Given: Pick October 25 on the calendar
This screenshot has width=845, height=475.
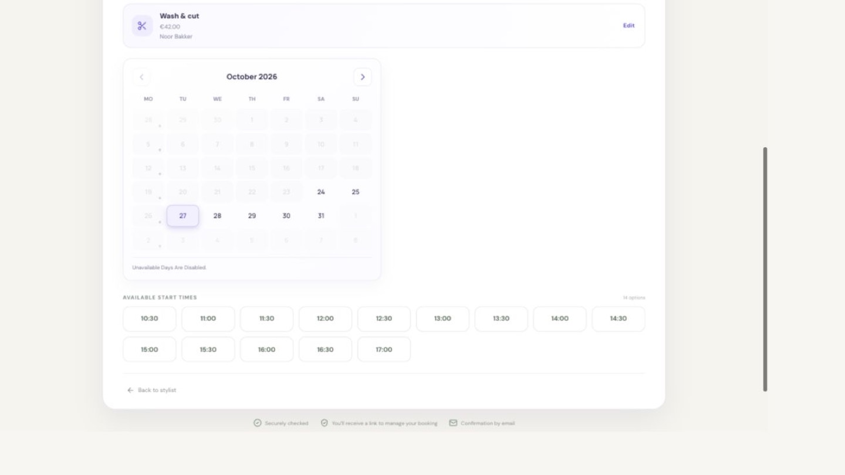Looking at the screenshot, I should (x=356, y=192).
